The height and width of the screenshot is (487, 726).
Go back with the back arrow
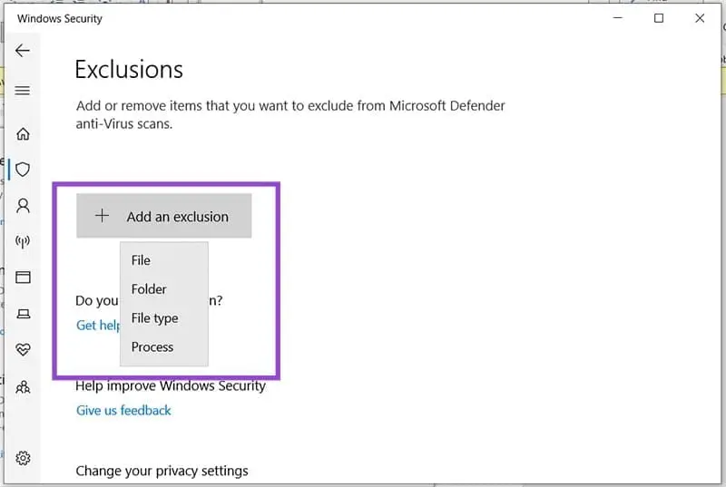tap(23, 51)
